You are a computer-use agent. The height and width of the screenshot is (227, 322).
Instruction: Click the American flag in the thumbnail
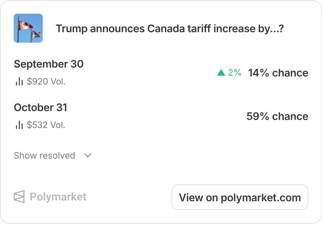(35, 35)
